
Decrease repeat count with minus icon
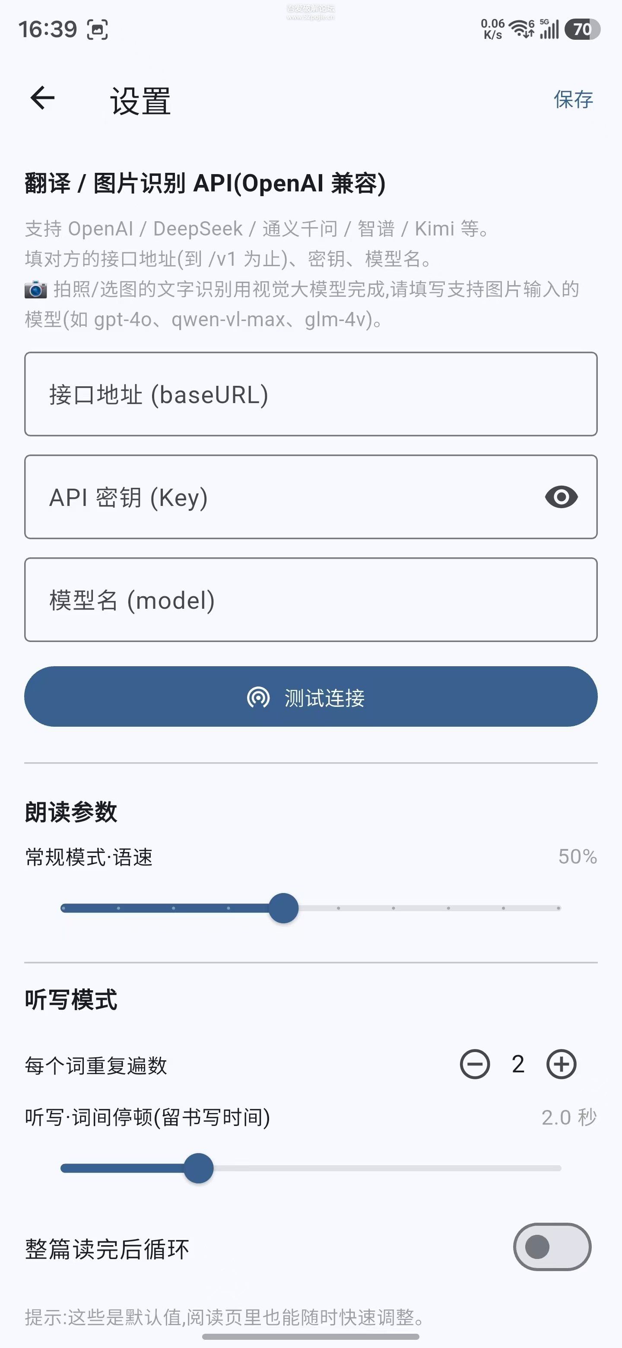tap(474, 1064)
